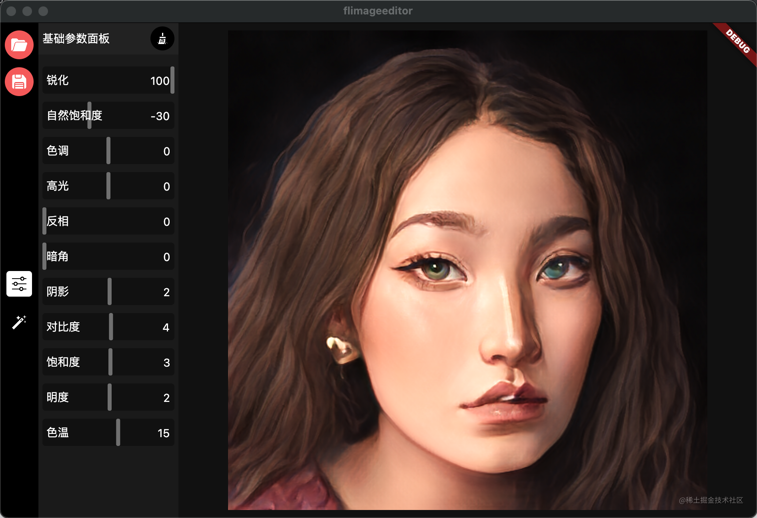Click the 色调 label text
Image resolution: width=757 pixels, height=518 pixels.
point(58,151)
